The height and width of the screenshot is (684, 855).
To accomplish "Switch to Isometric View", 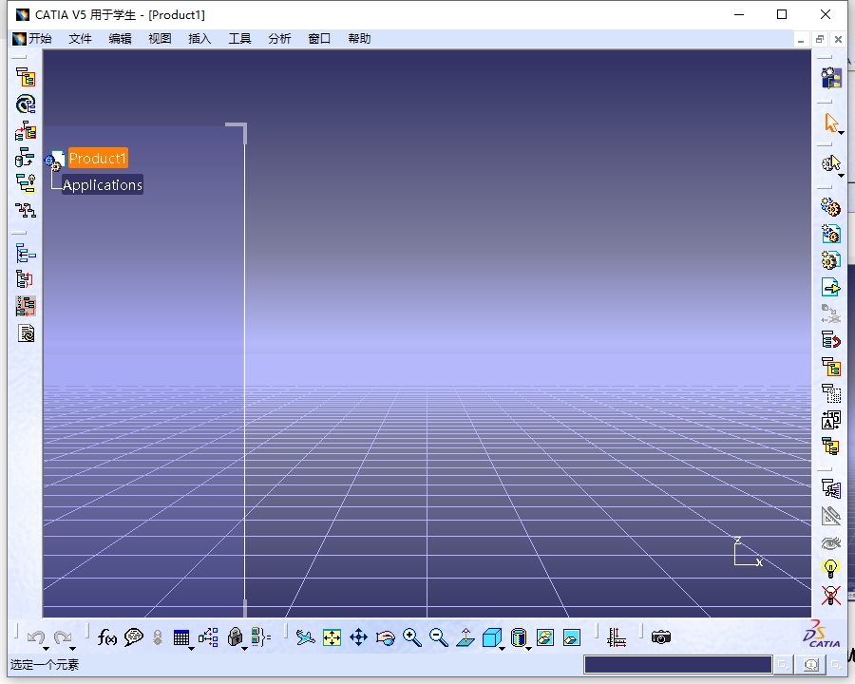I will coord(491,637).
